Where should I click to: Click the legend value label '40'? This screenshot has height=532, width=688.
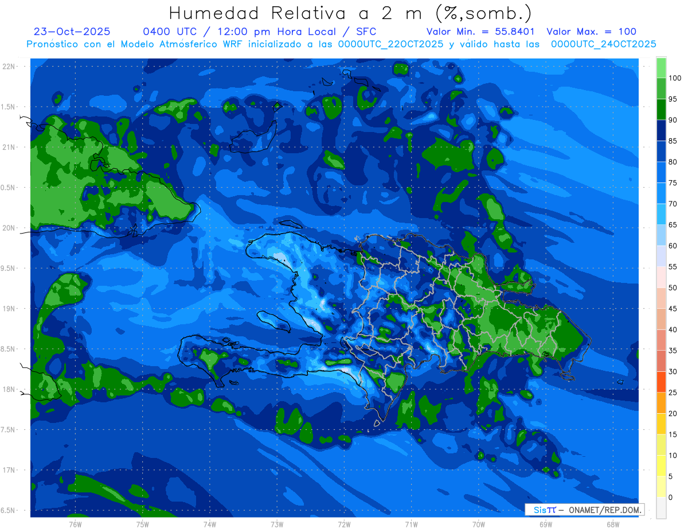click(672, 330)
